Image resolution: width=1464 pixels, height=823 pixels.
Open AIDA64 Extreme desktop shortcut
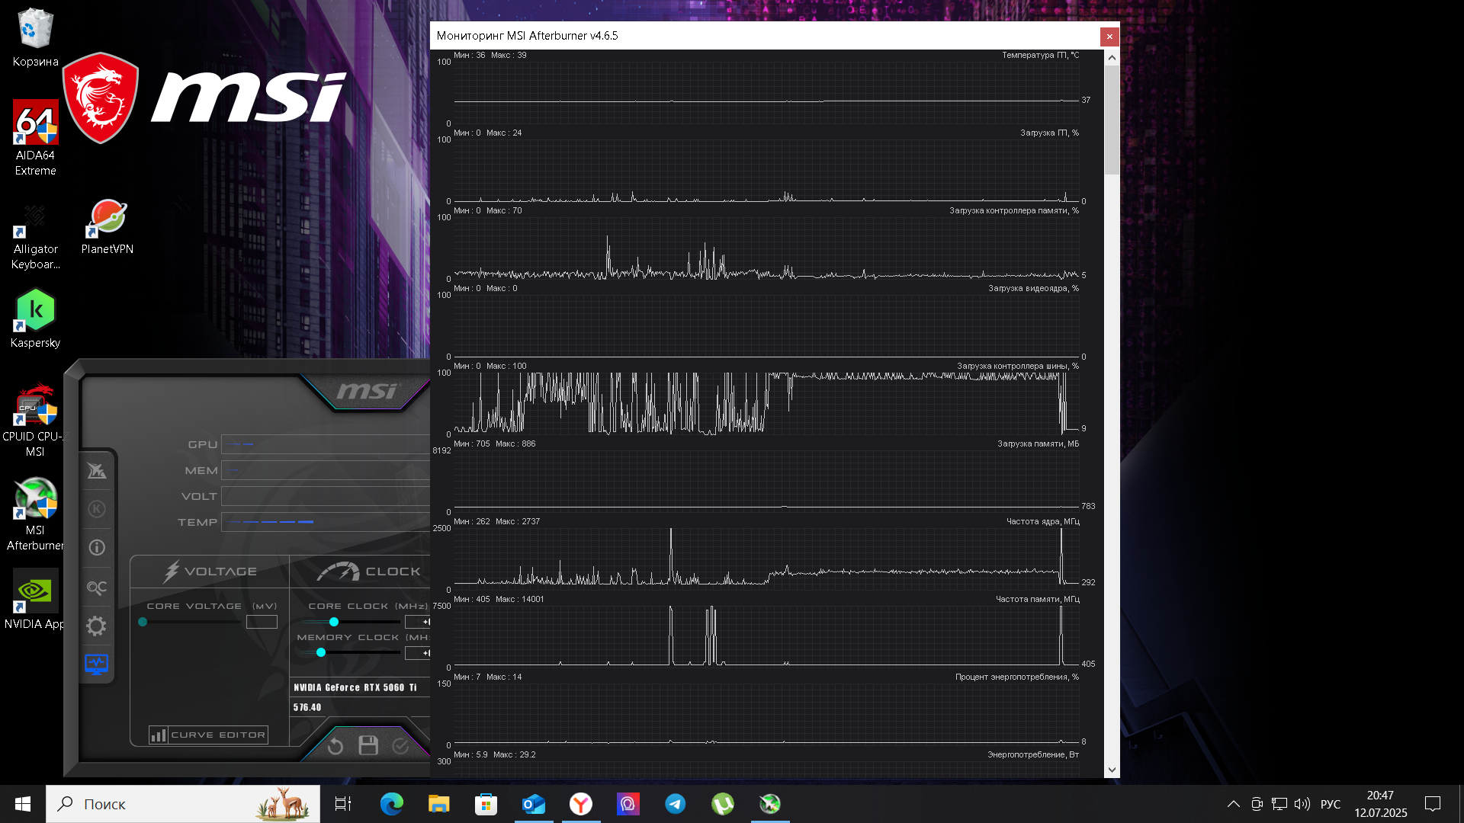coord(35,138)
